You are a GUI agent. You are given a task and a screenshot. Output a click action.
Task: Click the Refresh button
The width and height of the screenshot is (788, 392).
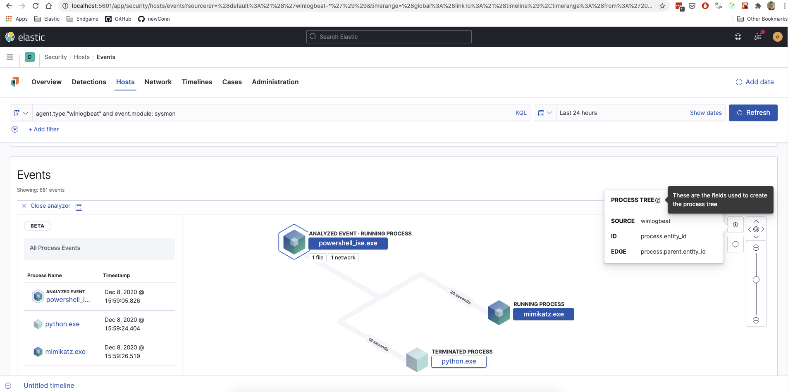click(753, 113)
